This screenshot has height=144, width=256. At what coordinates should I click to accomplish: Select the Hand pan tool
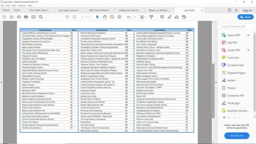pos(105,17)
